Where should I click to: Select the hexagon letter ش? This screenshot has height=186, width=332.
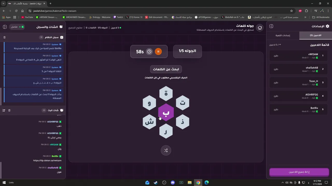coord(149,122)
